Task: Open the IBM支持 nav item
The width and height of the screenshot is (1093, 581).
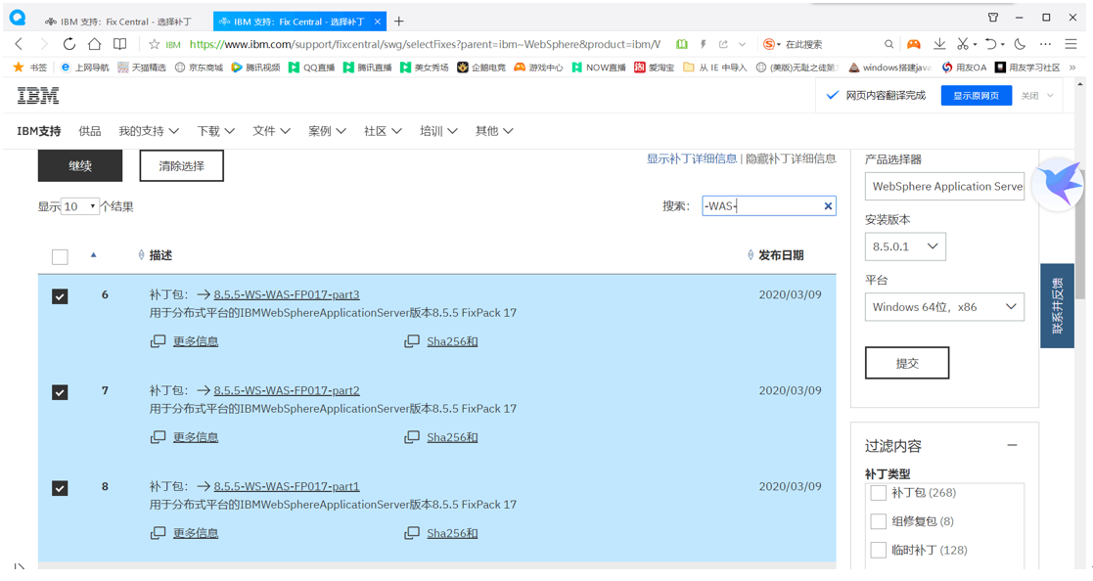Action: pyautogui.click(x=39, y=131)
